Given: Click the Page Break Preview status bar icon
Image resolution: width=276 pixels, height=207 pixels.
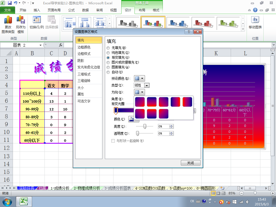Looking at the screenshot, I should click(x=223, y=193).
